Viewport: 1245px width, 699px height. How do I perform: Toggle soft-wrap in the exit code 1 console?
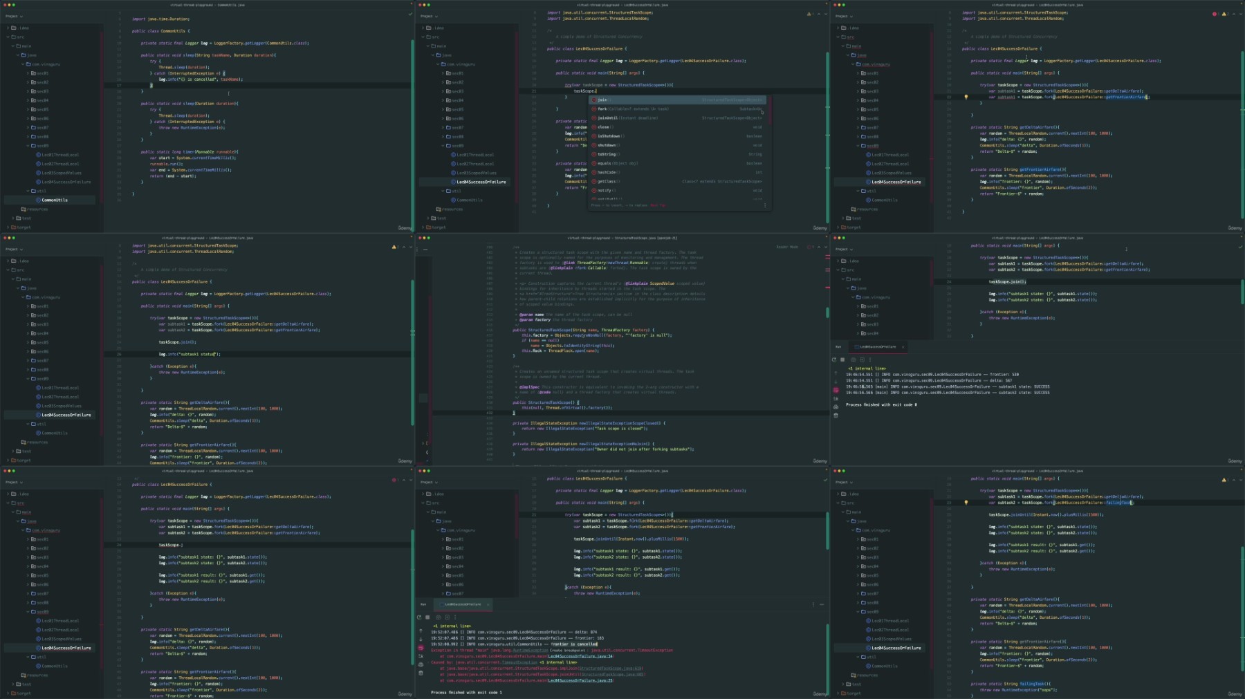[x=421, y=648]
